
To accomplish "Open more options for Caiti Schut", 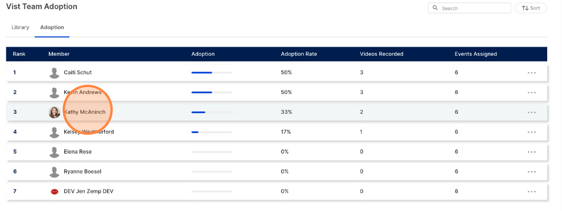I will tap(531, 73).
